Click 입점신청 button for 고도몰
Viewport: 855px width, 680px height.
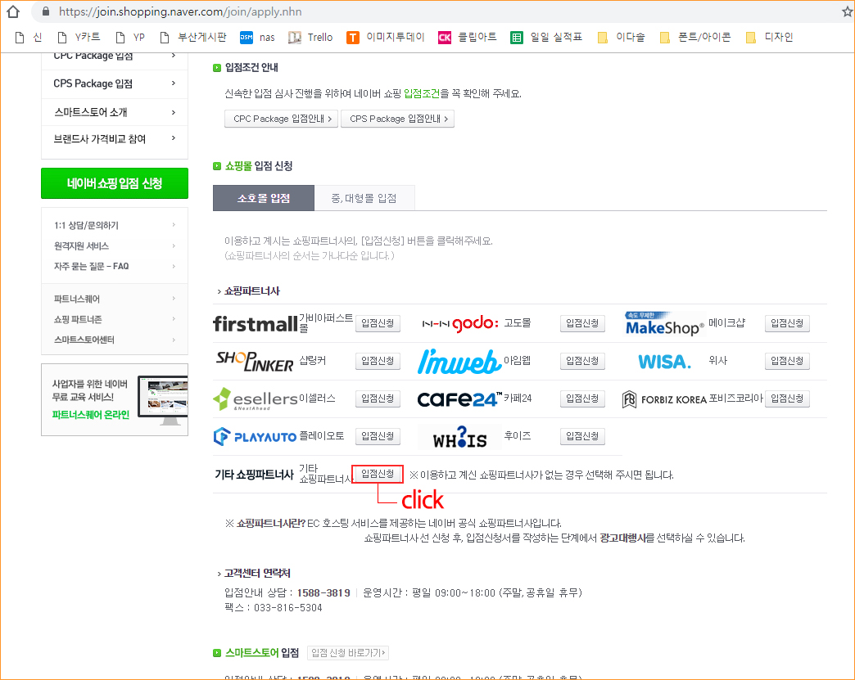[x=582, y=323]
